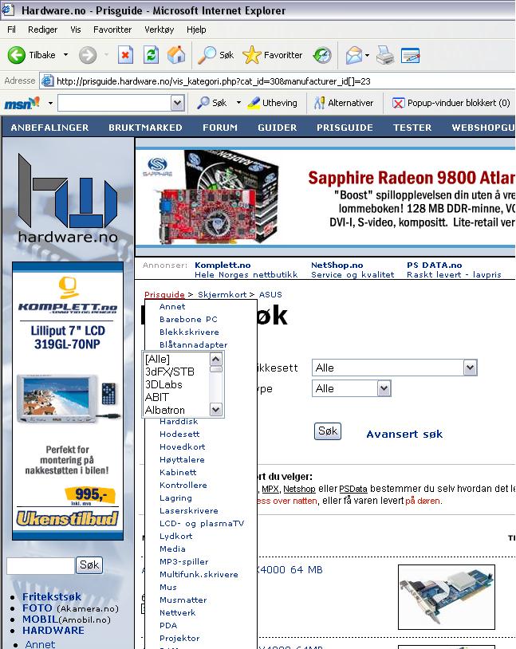The width and height of the screenshot is (516, 649).
Task: Go to the FORUM site tab
Action: click(x=220, y=128)
